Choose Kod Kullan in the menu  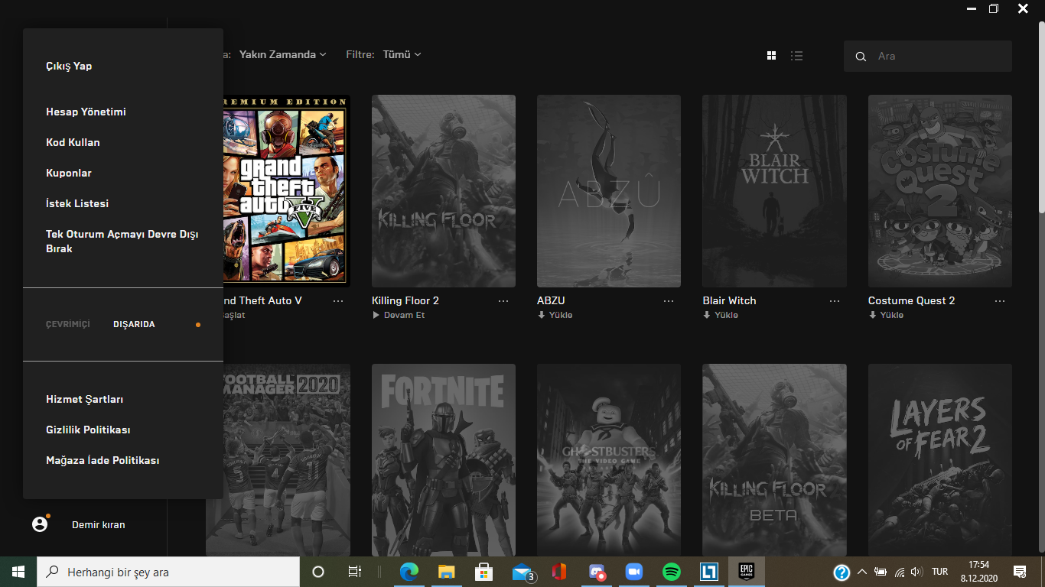(x=73, y=142)
